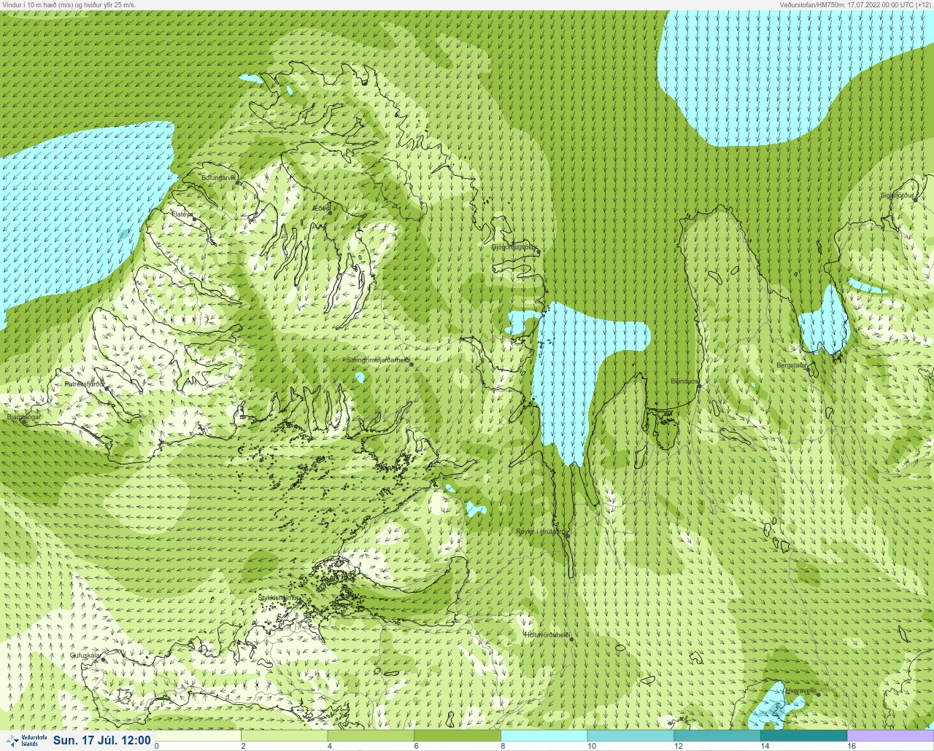Click the Flateyri station label

[182, 214]
